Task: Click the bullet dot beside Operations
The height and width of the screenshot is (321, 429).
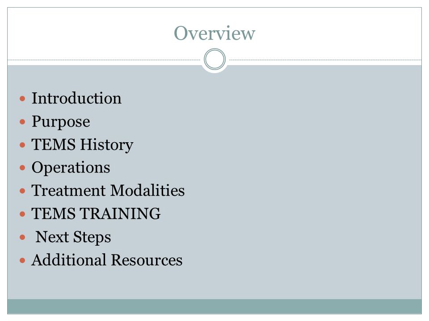Action: point(22,168)
